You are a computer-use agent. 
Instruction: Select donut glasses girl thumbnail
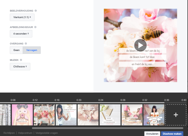click(x=22, y=115)
